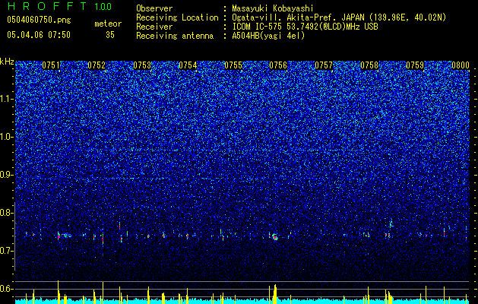Click the kHz axis unit label
The height and width of the screenshot is (304, 478).
(7, 62)
